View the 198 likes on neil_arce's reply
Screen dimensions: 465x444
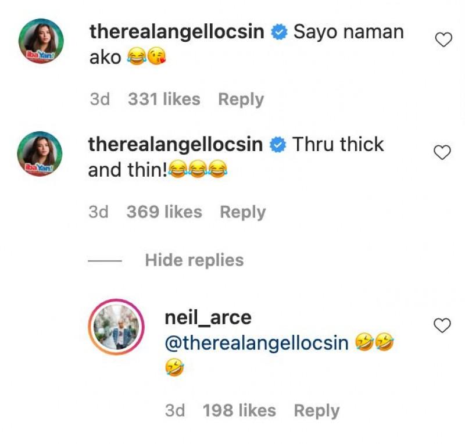[239, 410]
